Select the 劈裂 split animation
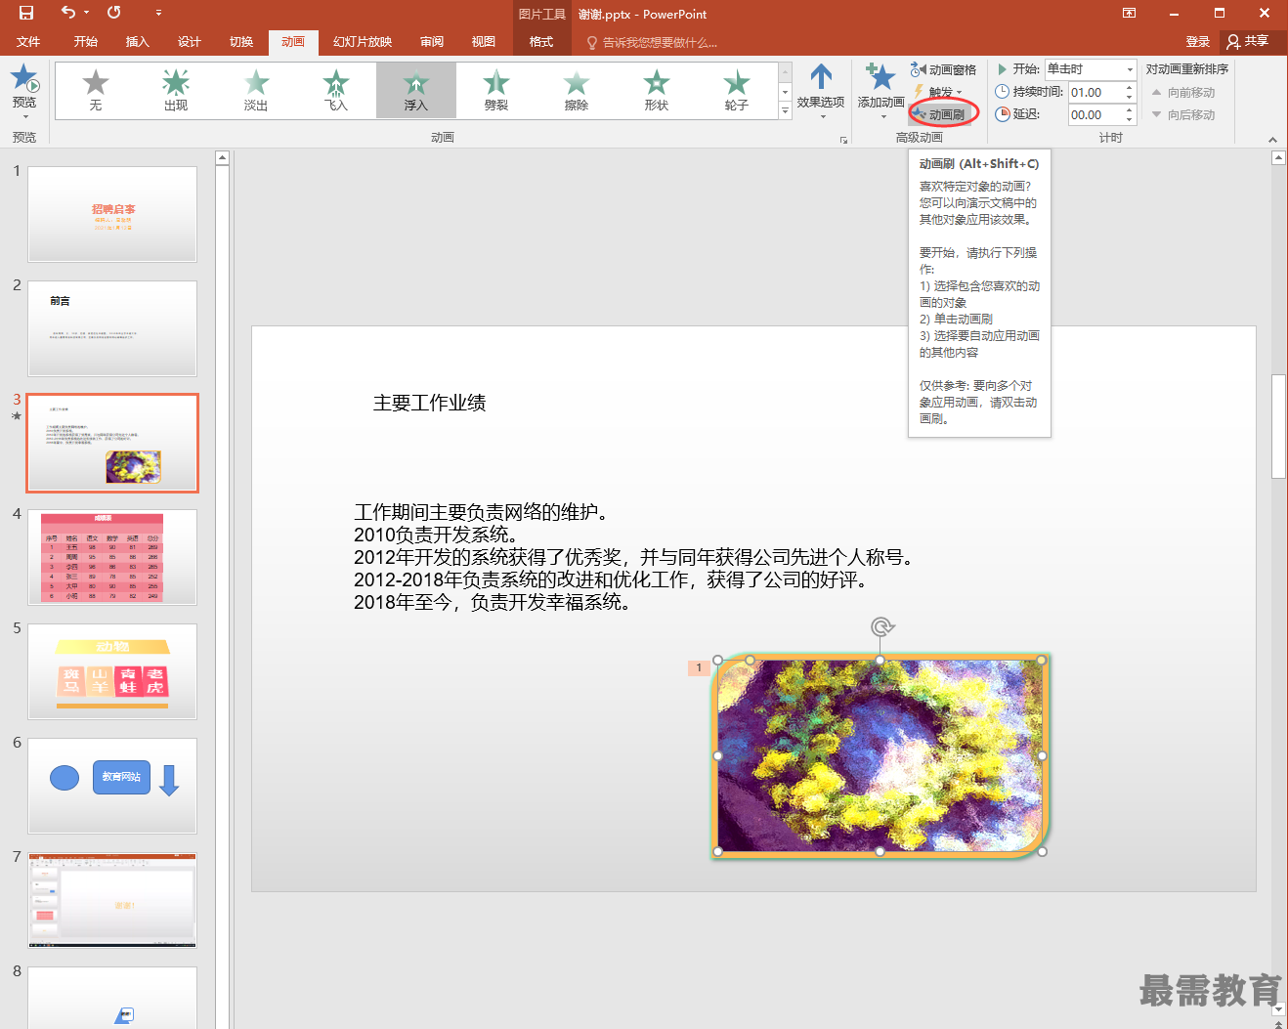This screenshot has height=1029, width=1288. click(x=496, y=91)
